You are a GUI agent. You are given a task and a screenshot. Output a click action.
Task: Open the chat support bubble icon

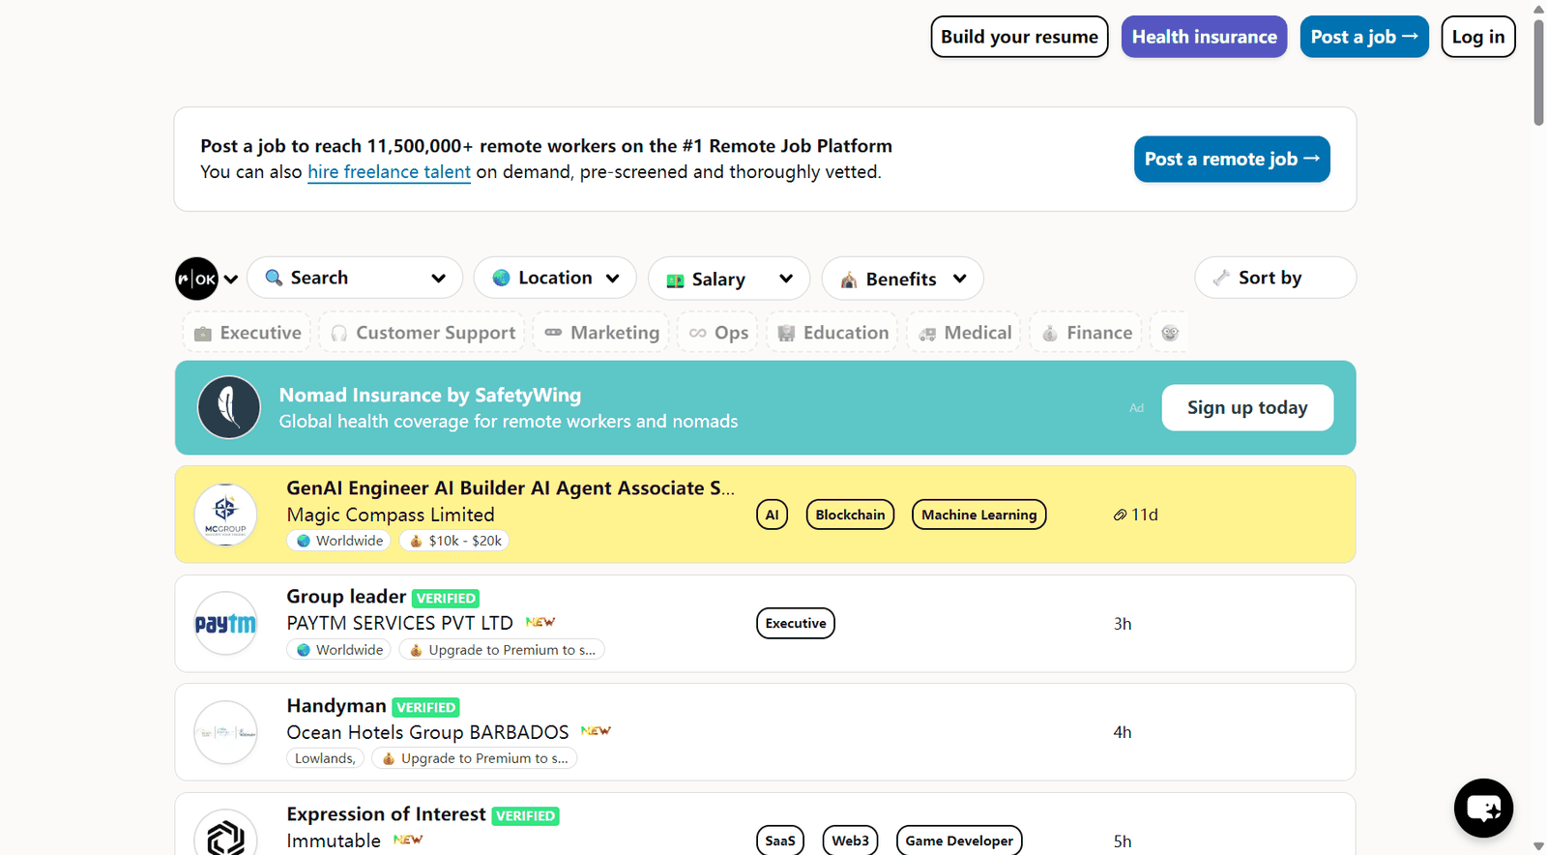(1483, 808)
